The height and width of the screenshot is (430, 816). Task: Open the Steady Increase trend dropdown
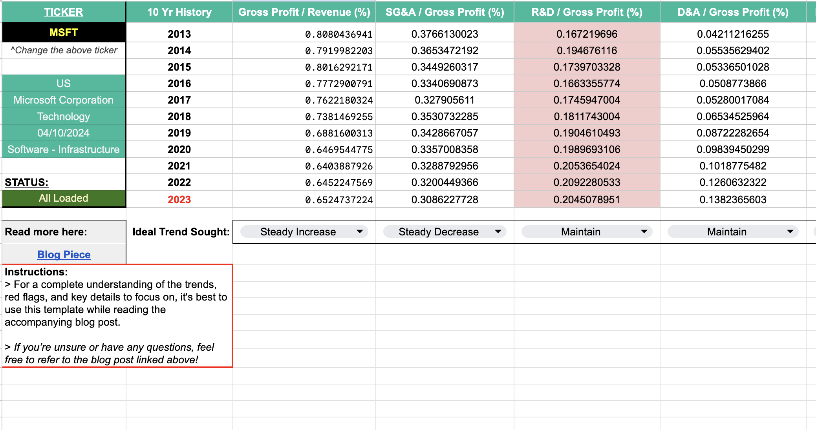point(304,232)
